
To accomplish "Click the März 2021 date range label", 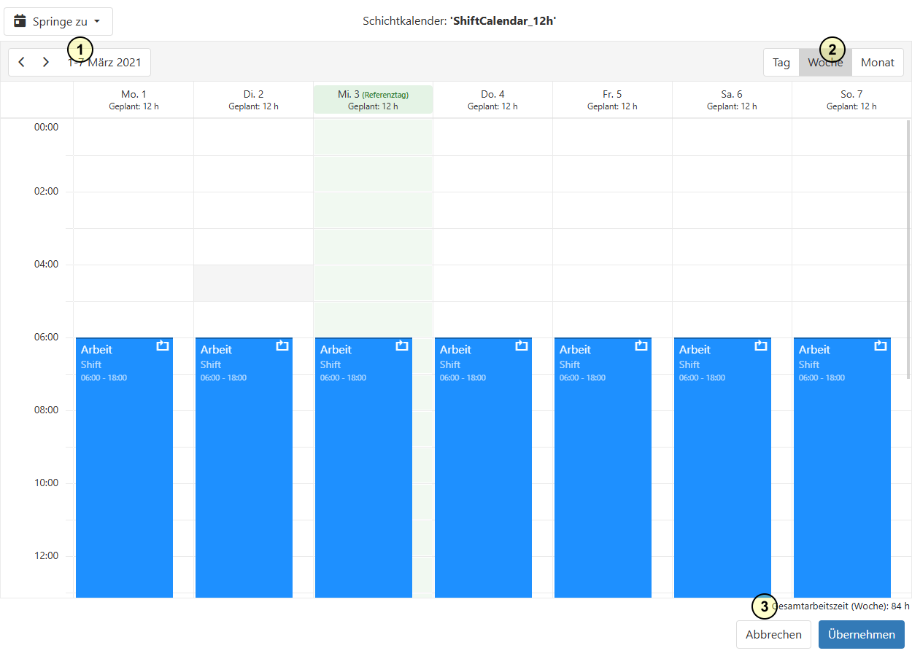I will (x=104, y=62).
